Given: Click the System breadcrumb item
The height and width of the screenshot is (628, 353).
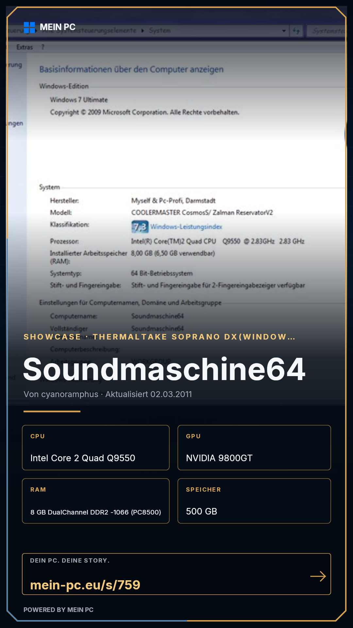Looking at the screenshot, I should (160, 30).
